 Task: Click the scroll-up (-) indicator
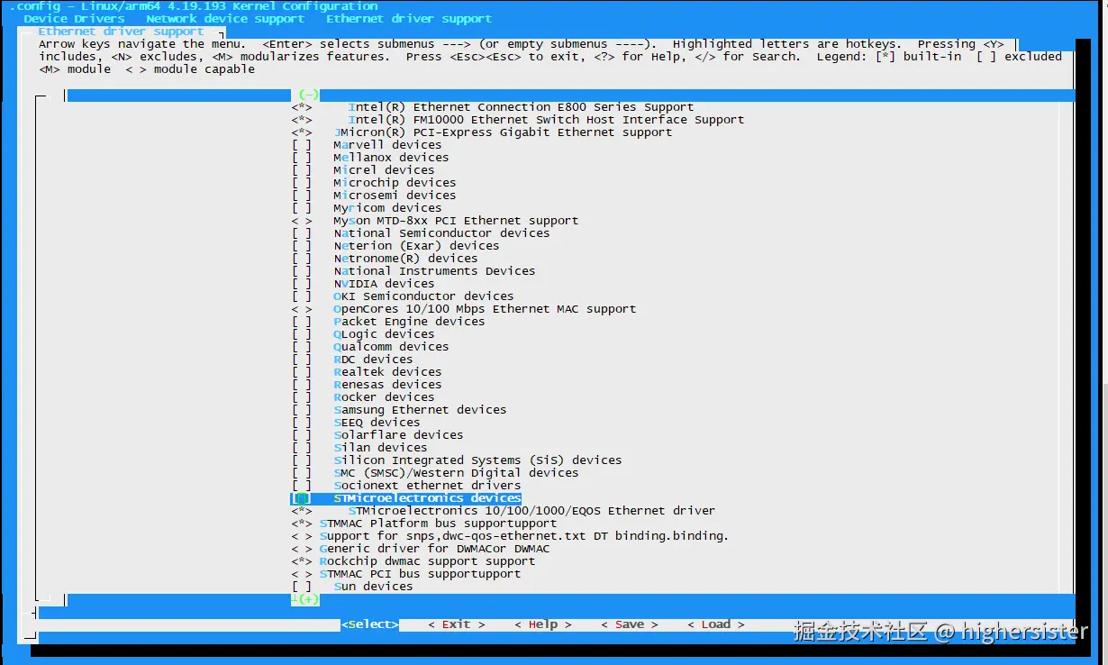point(308,94)
